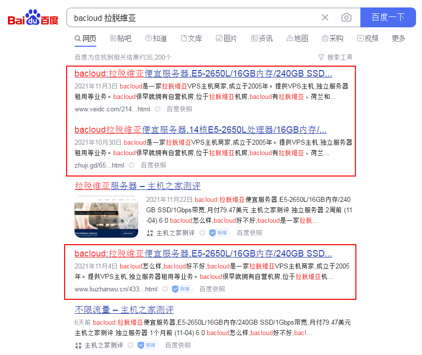Open camera image search
This screenshot has width=422, height=355.
pyautogui.click(x=346, y=17)
